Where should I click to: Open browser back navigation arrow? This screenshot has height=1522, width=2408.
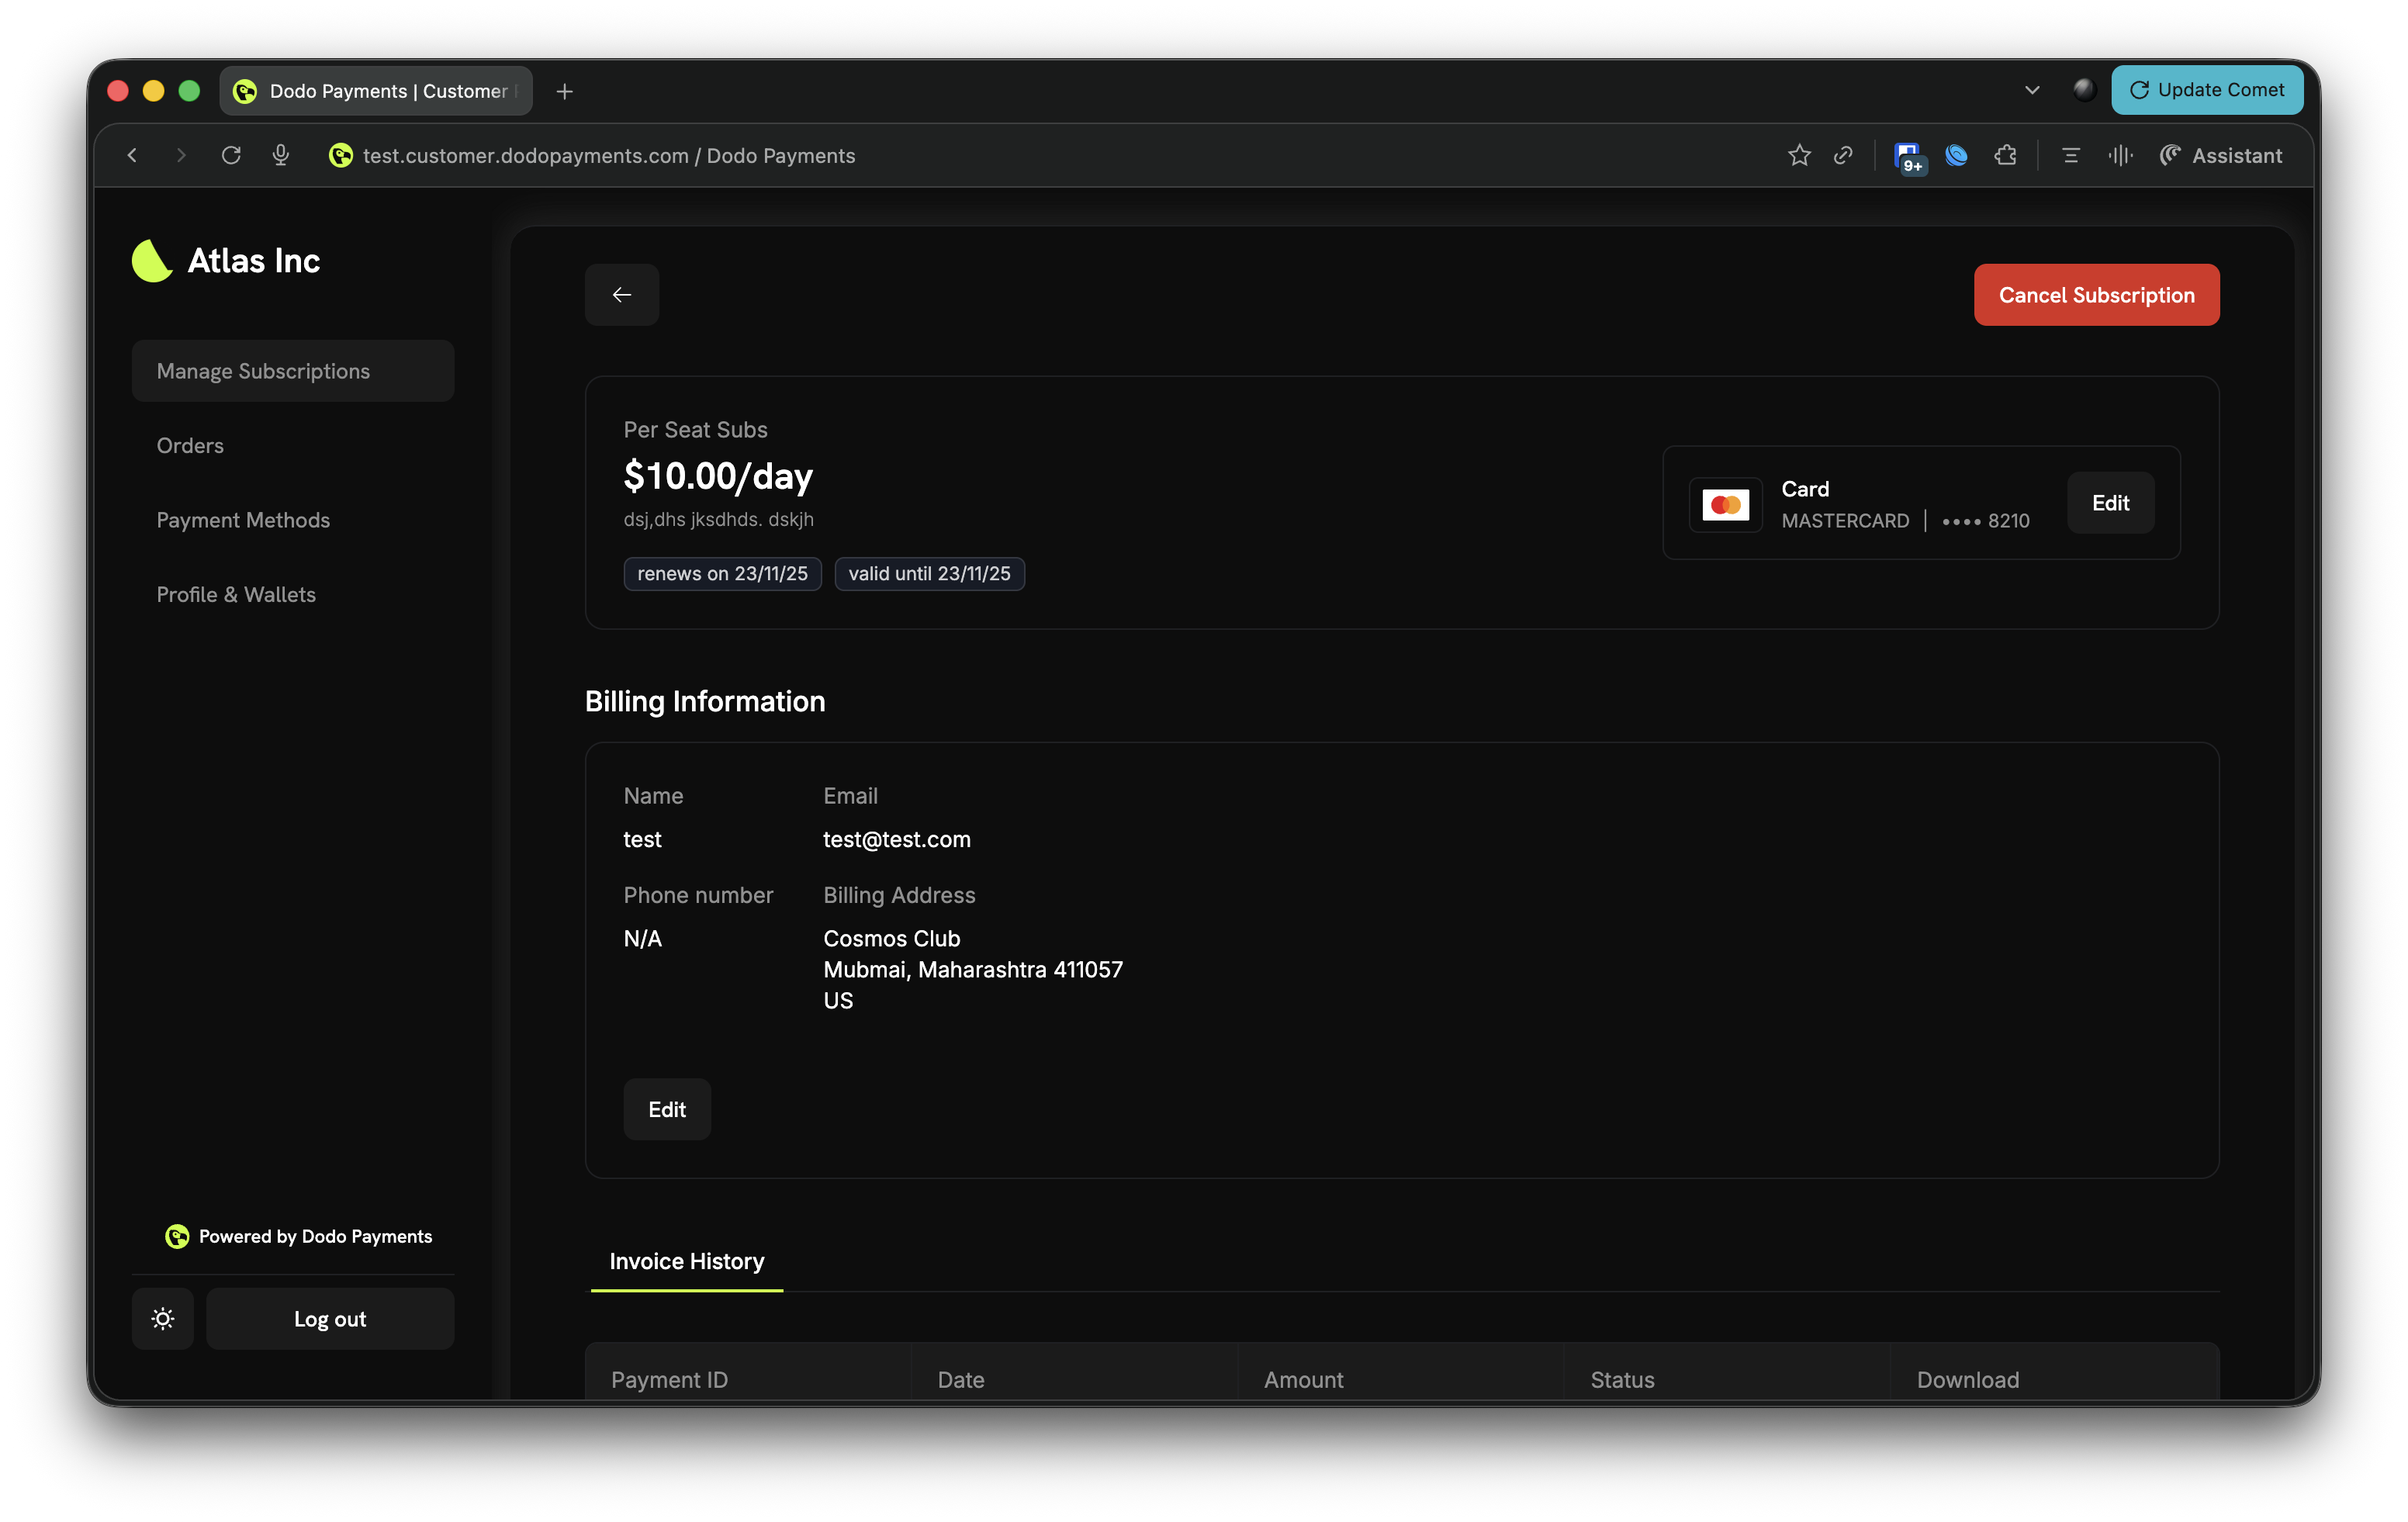(x=132, y=155)
